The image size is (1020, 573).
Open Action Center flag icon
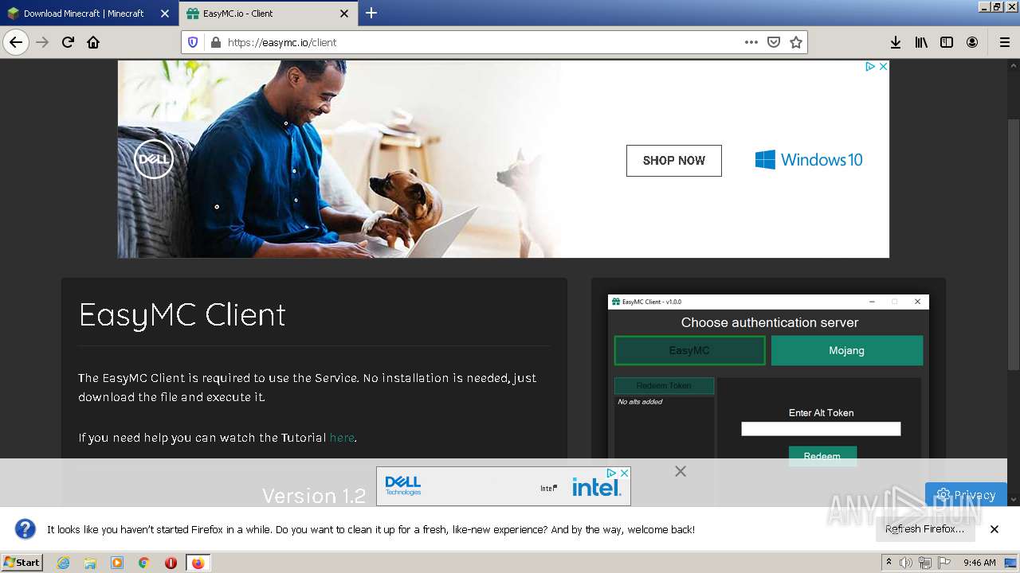(944, 563)
